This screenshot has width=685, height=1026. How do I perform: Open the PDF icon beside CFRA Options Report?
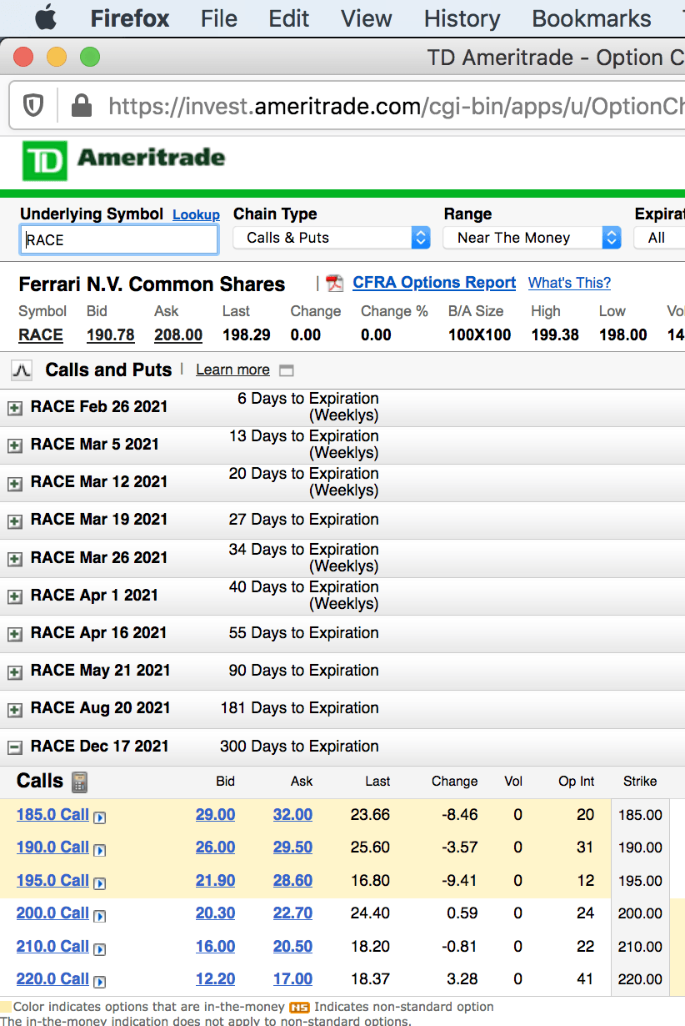[335, 284]
